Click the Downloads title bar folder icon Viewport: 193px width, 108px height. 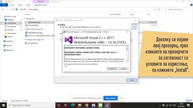[9, 1]
